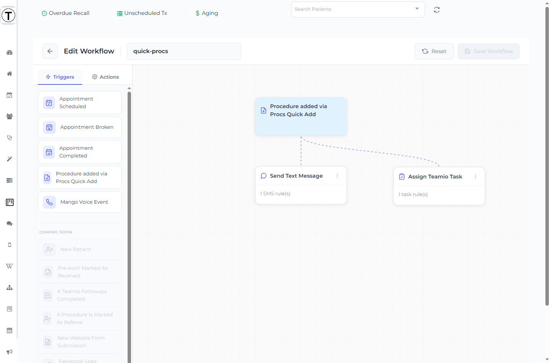
Task: Open the dashboard gauge icon in sidebar
Action: tap(10, 52)
